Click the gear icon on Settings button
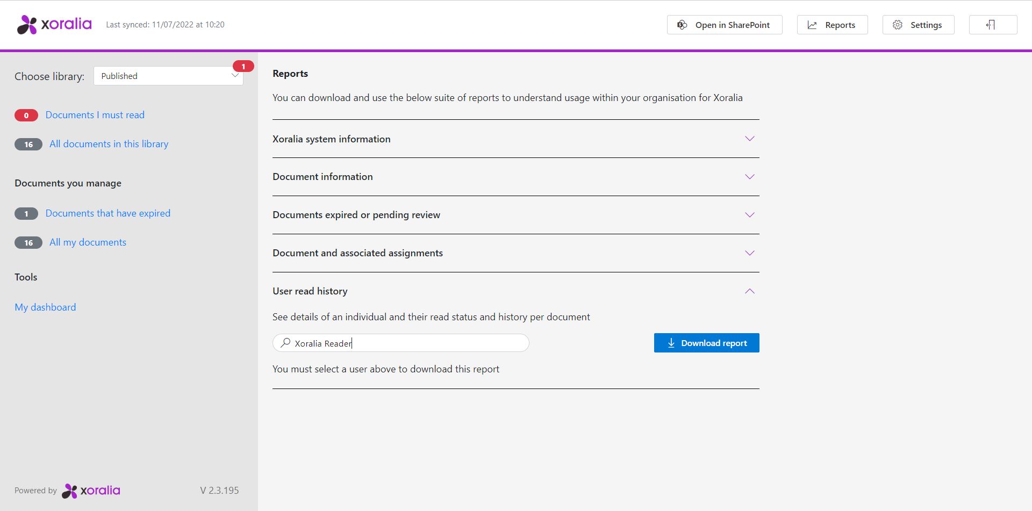The height and width of the screenshot is (511, 1032). pyautogui.click(x=898, y=25)
